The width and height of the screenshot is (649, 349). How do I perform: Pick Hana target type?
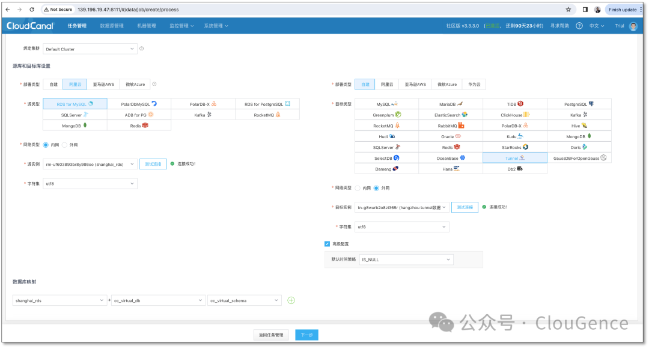click(451, 168)
